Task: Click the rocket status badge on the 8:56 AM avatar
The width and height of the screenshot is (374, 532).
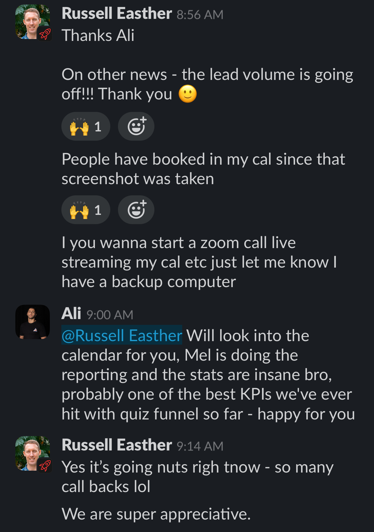Action: 45,34
